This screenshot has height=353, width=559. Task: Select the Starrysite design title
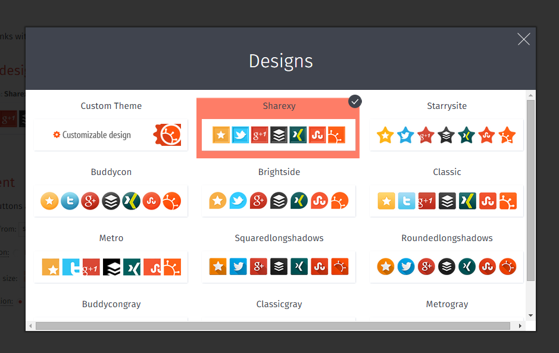coord(447,106)
